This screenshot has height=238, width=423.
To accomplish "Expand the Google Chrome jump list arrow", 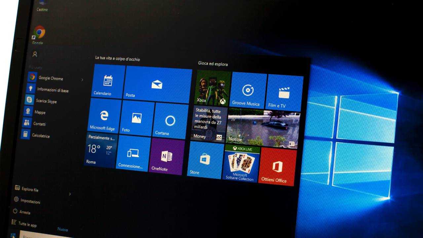I will (82, 80).
